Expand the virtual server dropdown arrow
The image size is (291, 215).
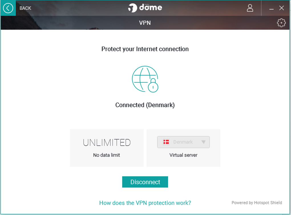click(203, 142)
